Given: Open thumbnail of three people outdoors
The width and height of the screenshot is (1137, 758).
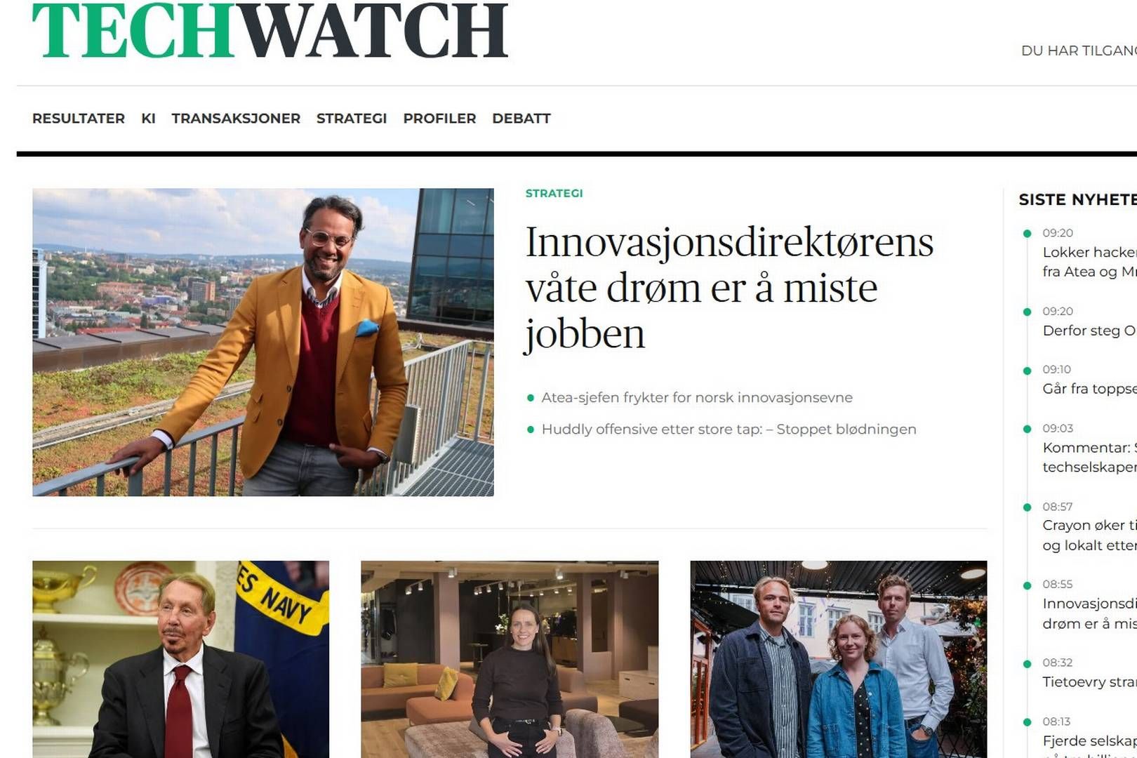Looking at the screenshot, I should pos(839,659).
